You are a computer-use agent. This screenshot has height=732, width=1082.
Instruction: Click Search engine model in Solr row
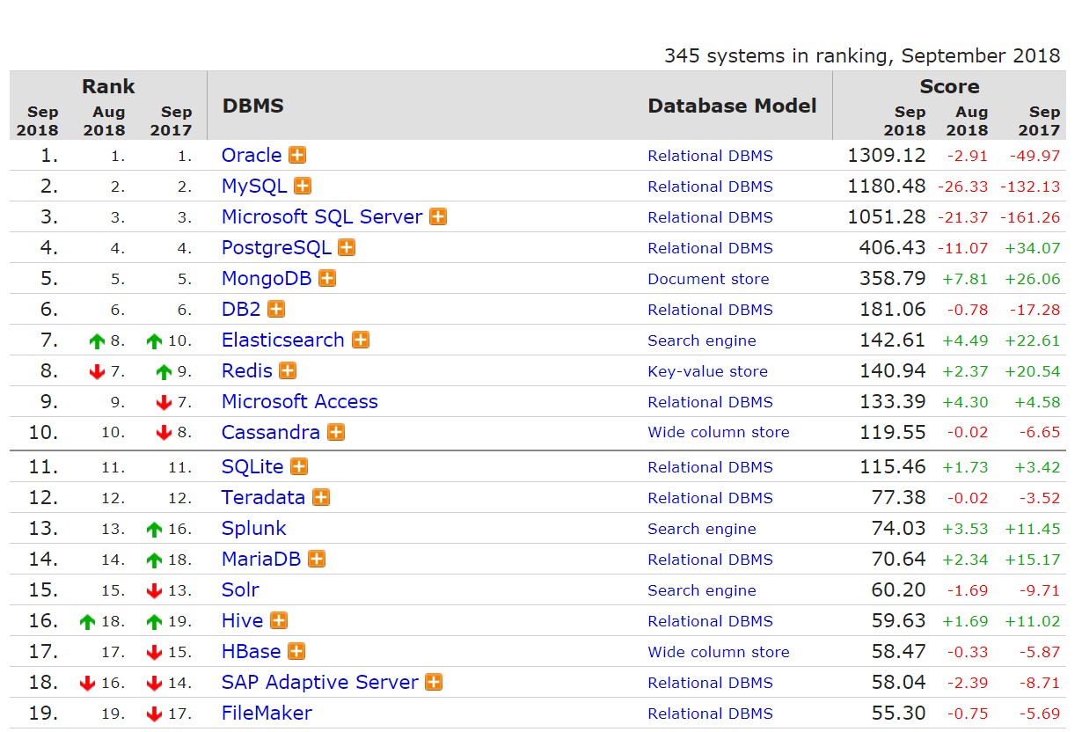click(x=702, y=590)
